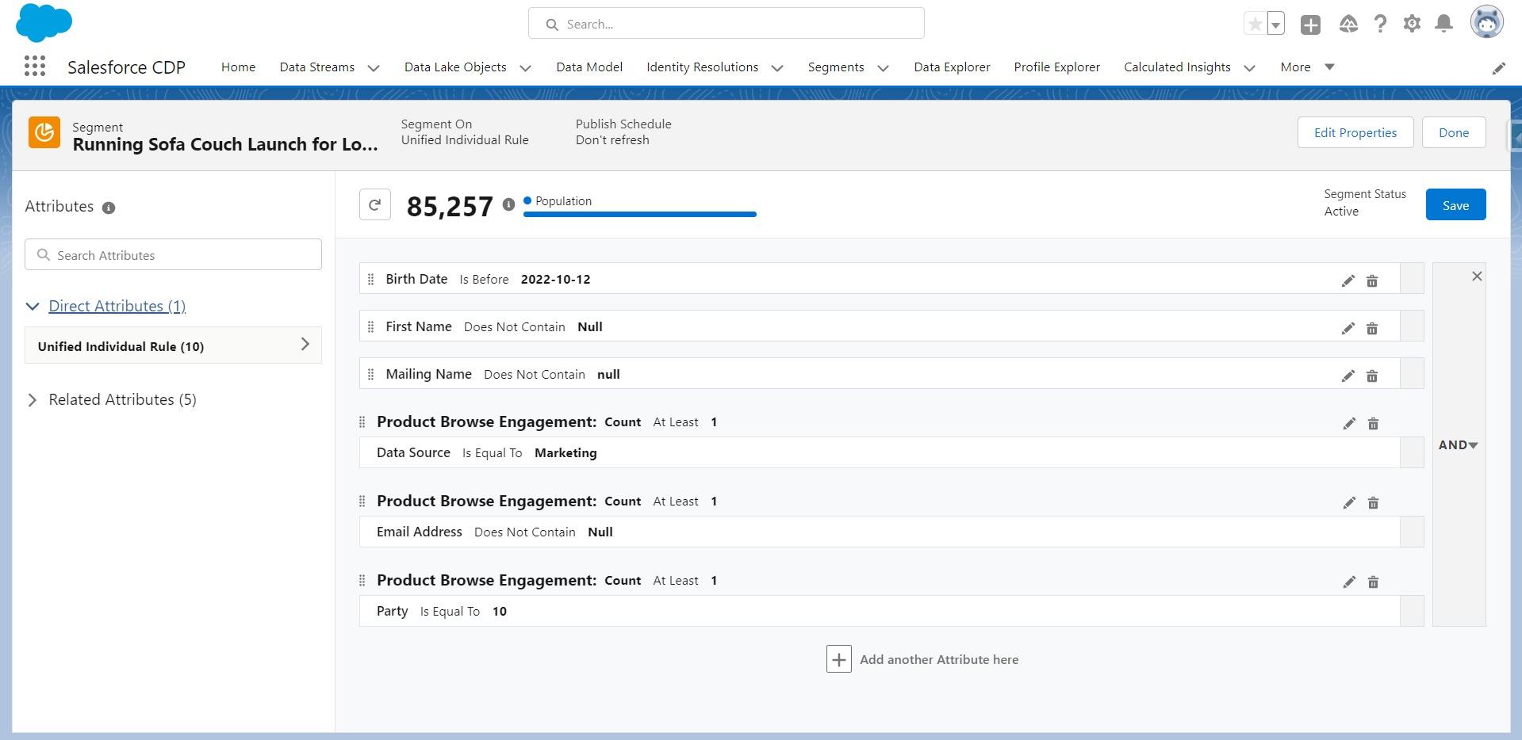
Task: Click the favorites star icon
Action: (x=1255, y=25)
